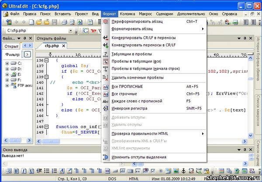Screen dimensions: 262x182
Task: Collapse code fold at line 136
Action: click(x=47, y=60)
